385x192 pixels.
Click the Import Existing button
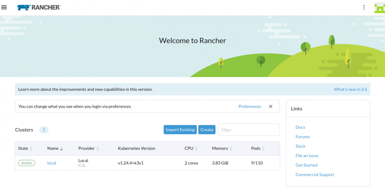coord(180,130)
